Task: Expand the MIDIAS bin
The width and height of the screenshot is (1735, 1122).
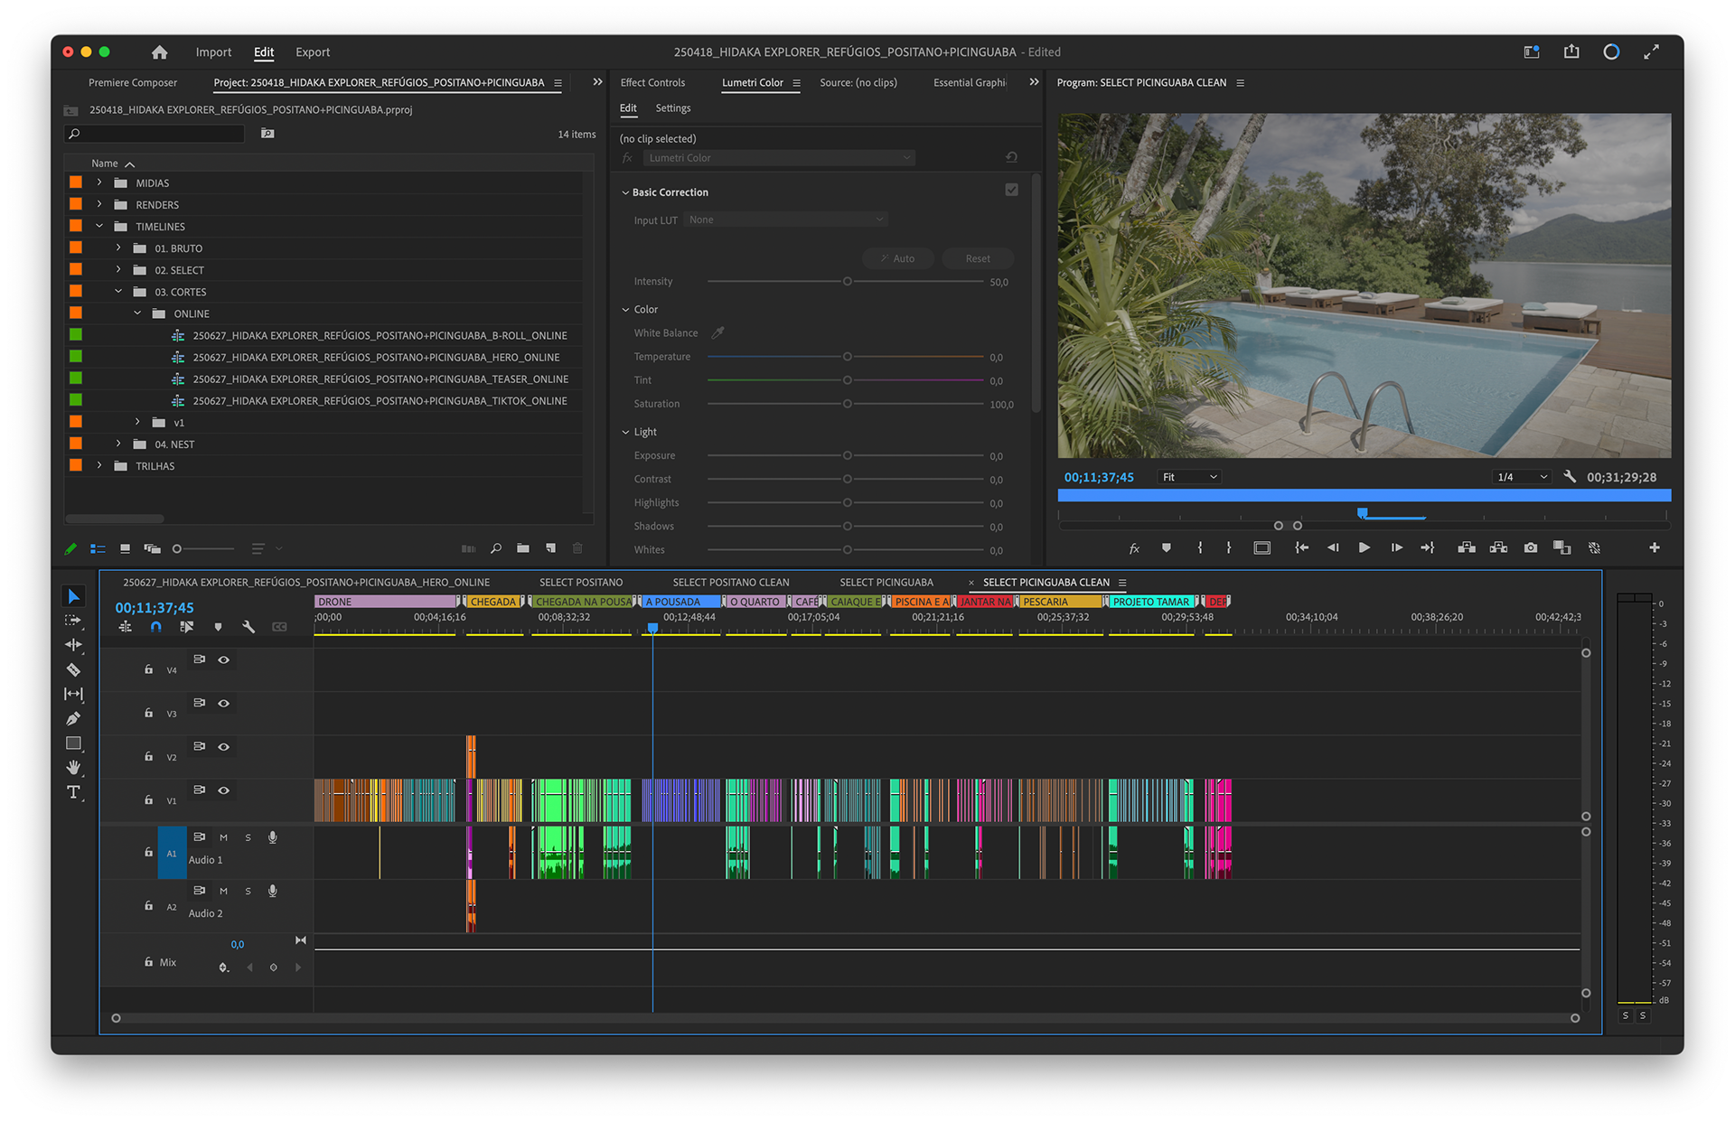Action: point(99,182)
